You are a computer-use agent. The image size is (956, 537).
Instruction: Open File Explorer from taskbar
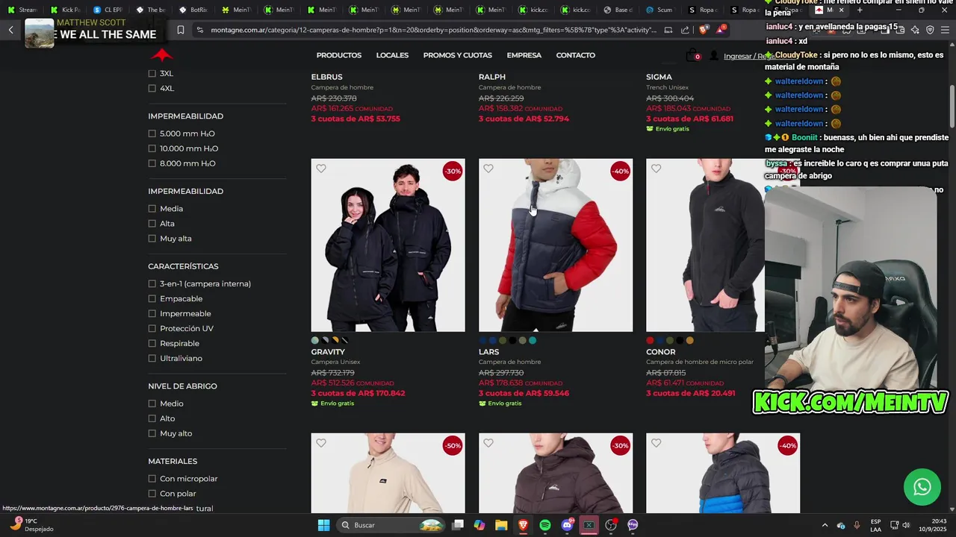tap(501, 525)
